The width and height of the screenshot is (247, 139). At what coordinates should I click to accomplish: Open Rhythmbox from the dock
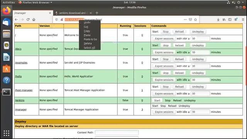7,46
